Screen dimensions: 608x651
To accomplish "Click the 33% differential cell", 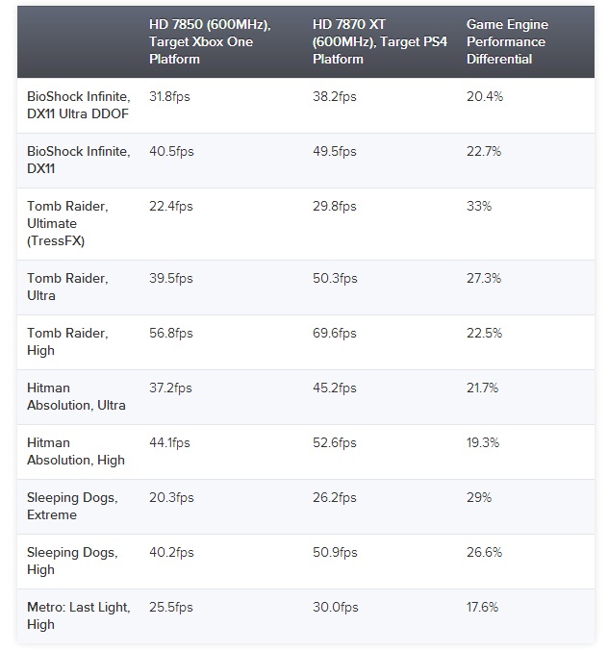I will [x=479, y=207].
